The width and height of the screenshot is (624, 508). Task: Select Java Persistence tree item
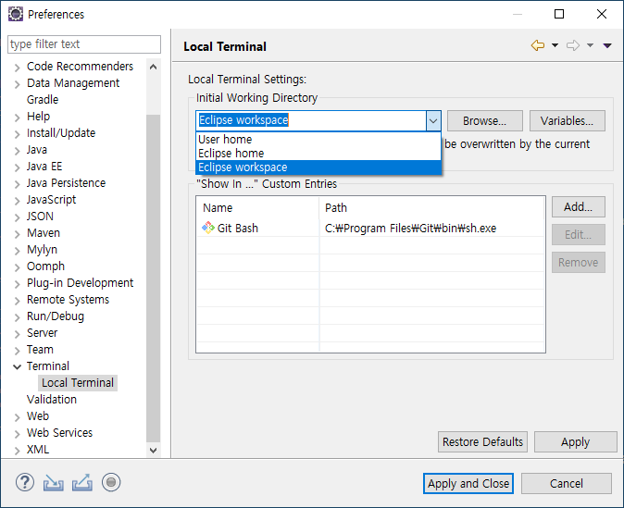click(x=66, y=182)
